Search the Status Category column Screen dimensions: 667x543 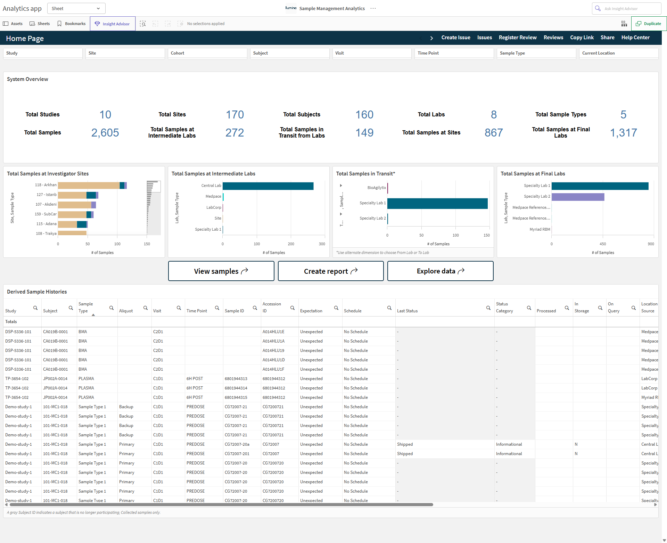point(529,308)
